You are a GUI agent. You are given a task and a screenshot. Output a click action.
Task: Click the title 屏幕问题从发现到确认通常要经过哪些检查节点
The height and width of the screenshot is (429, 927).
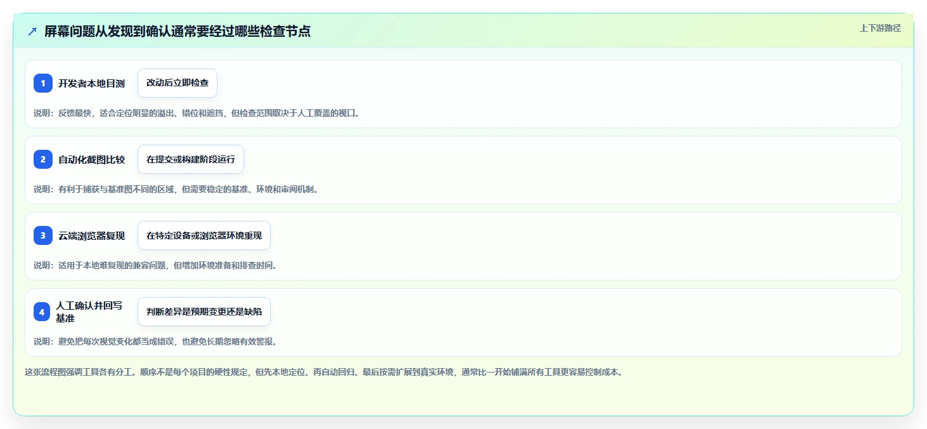178,32
